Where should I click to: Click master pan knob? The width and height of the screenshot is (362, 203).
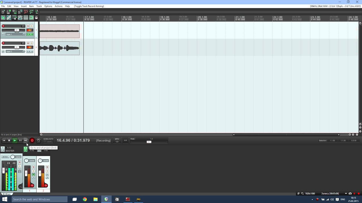[x=12, y=157]
